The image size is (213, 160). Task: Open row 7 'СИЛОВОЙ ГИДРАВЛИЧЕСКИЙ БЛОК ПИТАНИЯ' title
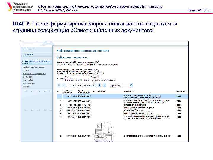pyautogui.click(x=146, y=117)
